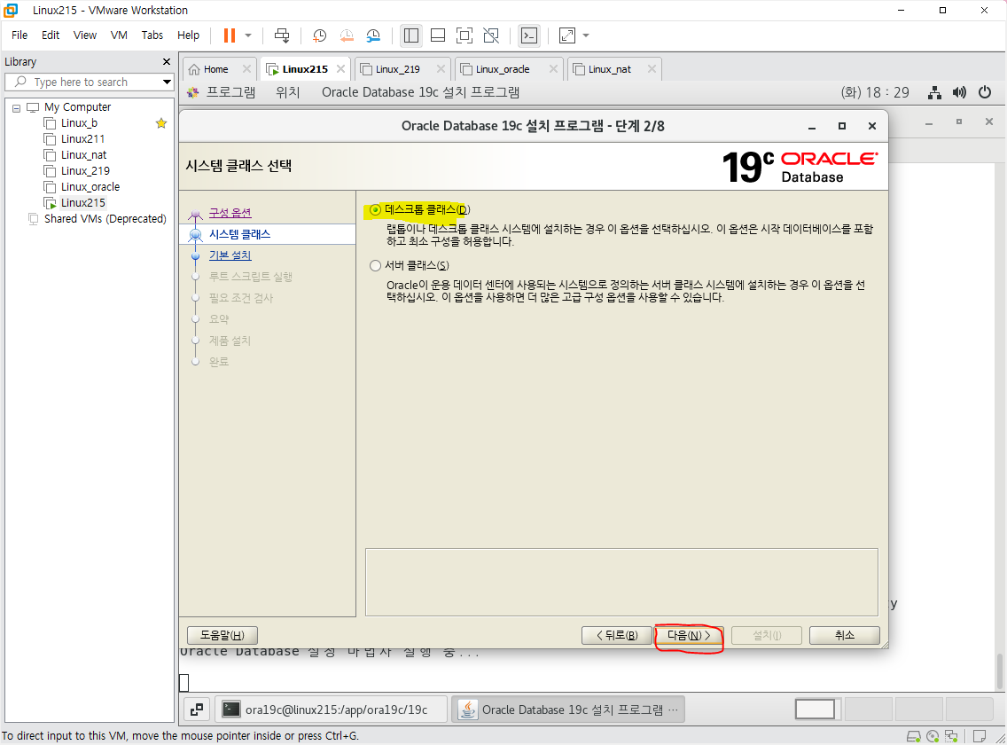1007x745 pixels.
Task: Open the power options dropdown arrow
Action: point(248,35)
